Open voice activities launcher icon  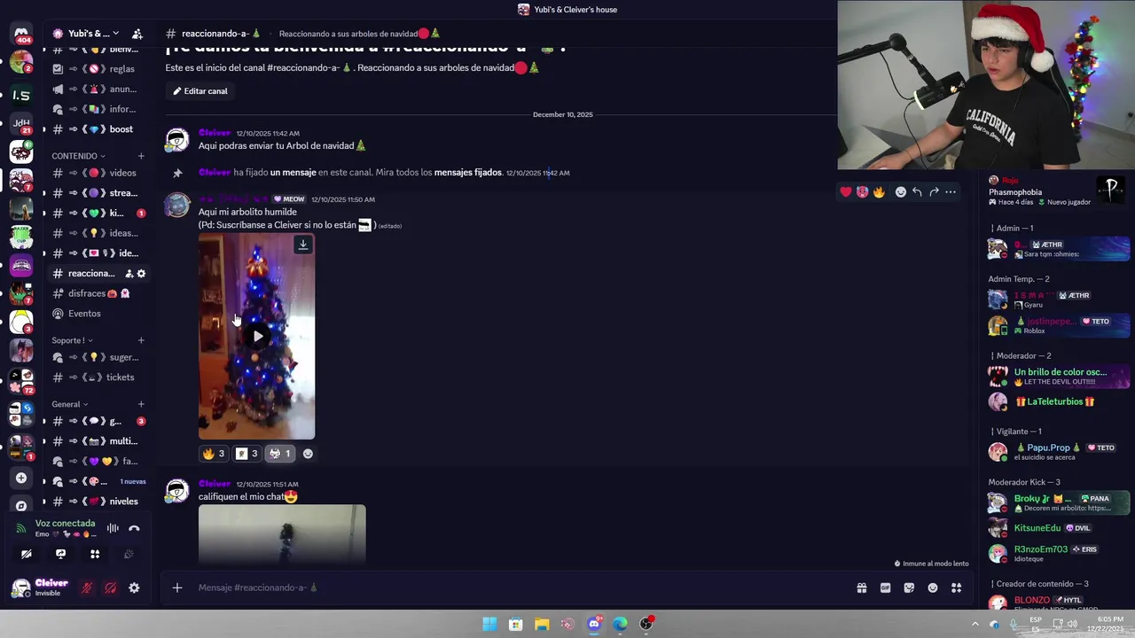click(95, 554)
